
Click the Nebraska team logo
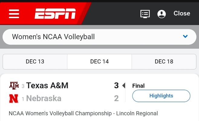click(x=14, y=98)
